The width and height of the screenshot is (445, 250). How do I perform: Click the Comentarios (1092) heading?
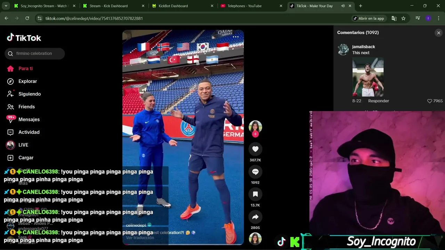[358, 33]
